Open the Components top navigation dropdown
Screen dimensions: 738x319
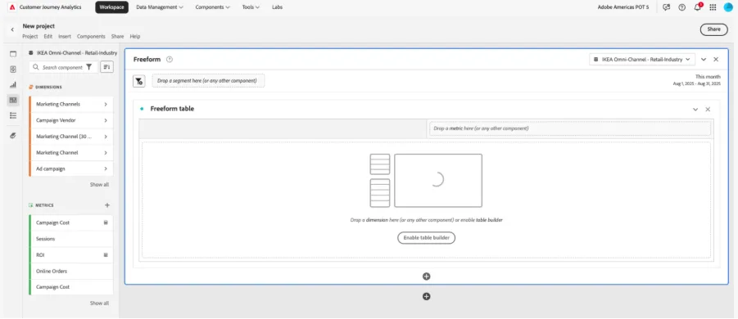(212, 7)
